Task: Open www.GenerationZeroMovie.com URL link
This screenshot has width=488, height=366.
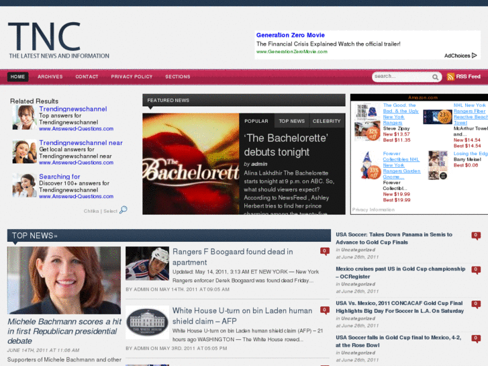Action: click(292, 52)
